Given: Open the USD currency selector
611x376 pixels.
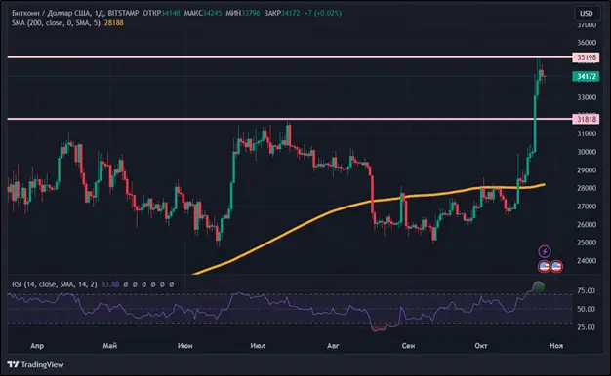Looking at the screenshot, I should pos(587,14).
